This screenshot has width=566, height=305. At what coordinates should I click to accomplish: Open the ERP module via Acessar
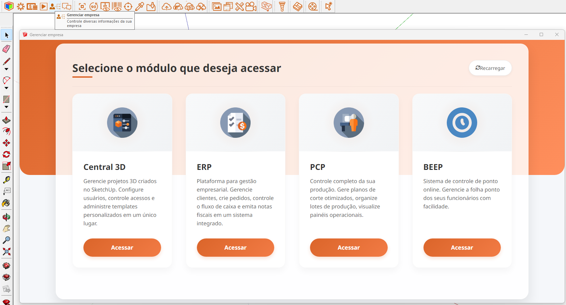tap(235, 248)
